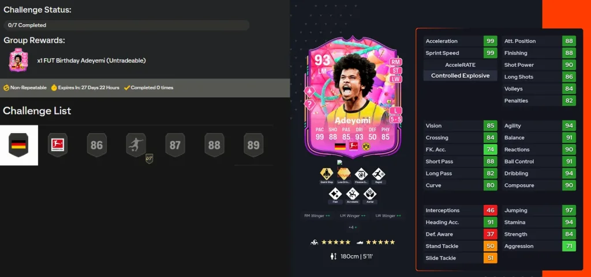Click the Rapid playstyle icon
This screenshot has width=591, height=277.
379,174
